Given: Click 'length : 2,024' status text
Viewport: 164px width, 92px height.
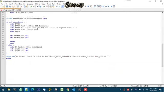Looking at the screenshot, I should [x=77, y=86].
